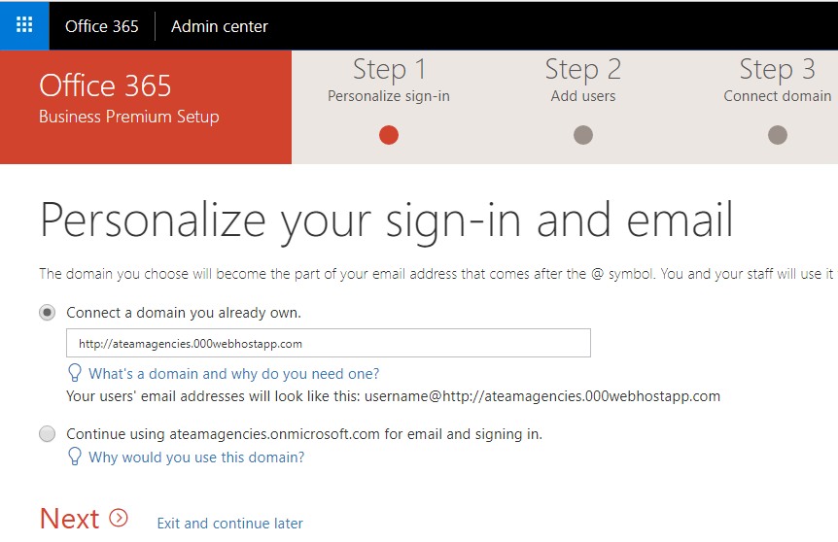This screenshot has height=542, width=838.
Task: Click the Step 1 red progress dot
Action: [389, 135]
